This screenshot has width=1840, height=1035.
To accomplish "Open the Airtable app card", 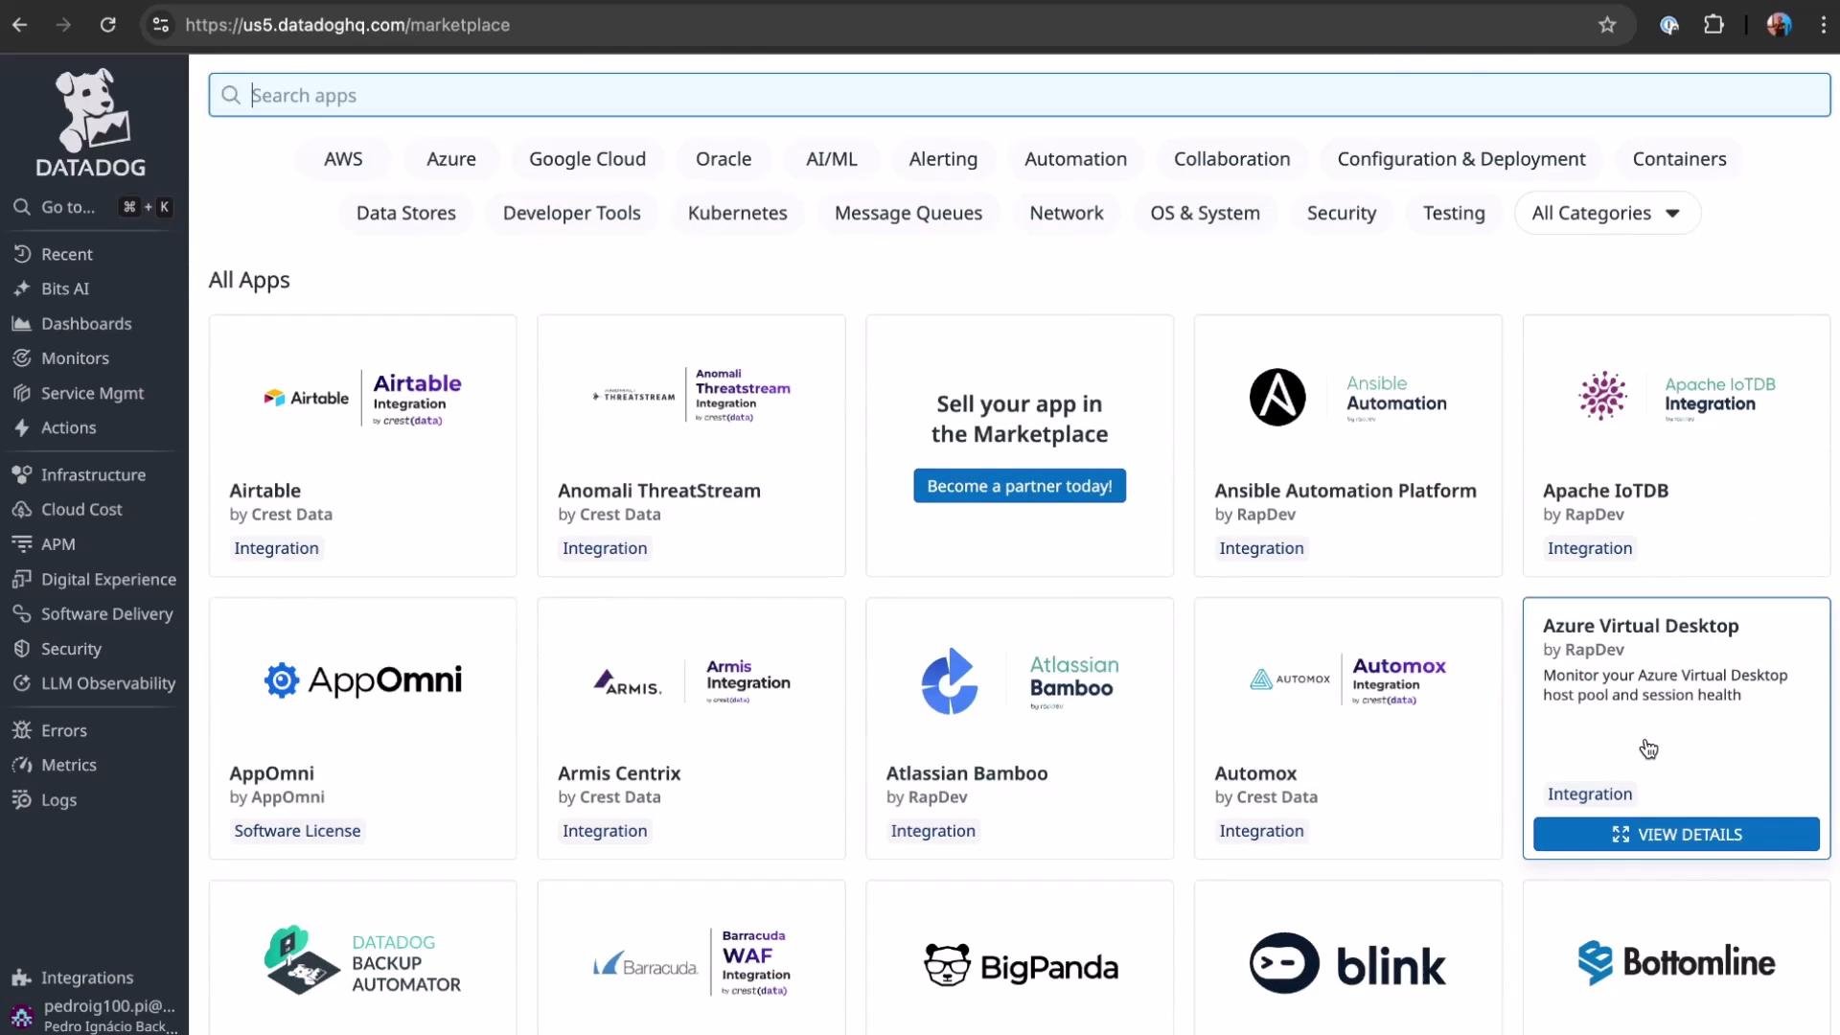I will (x=362, y=446).
